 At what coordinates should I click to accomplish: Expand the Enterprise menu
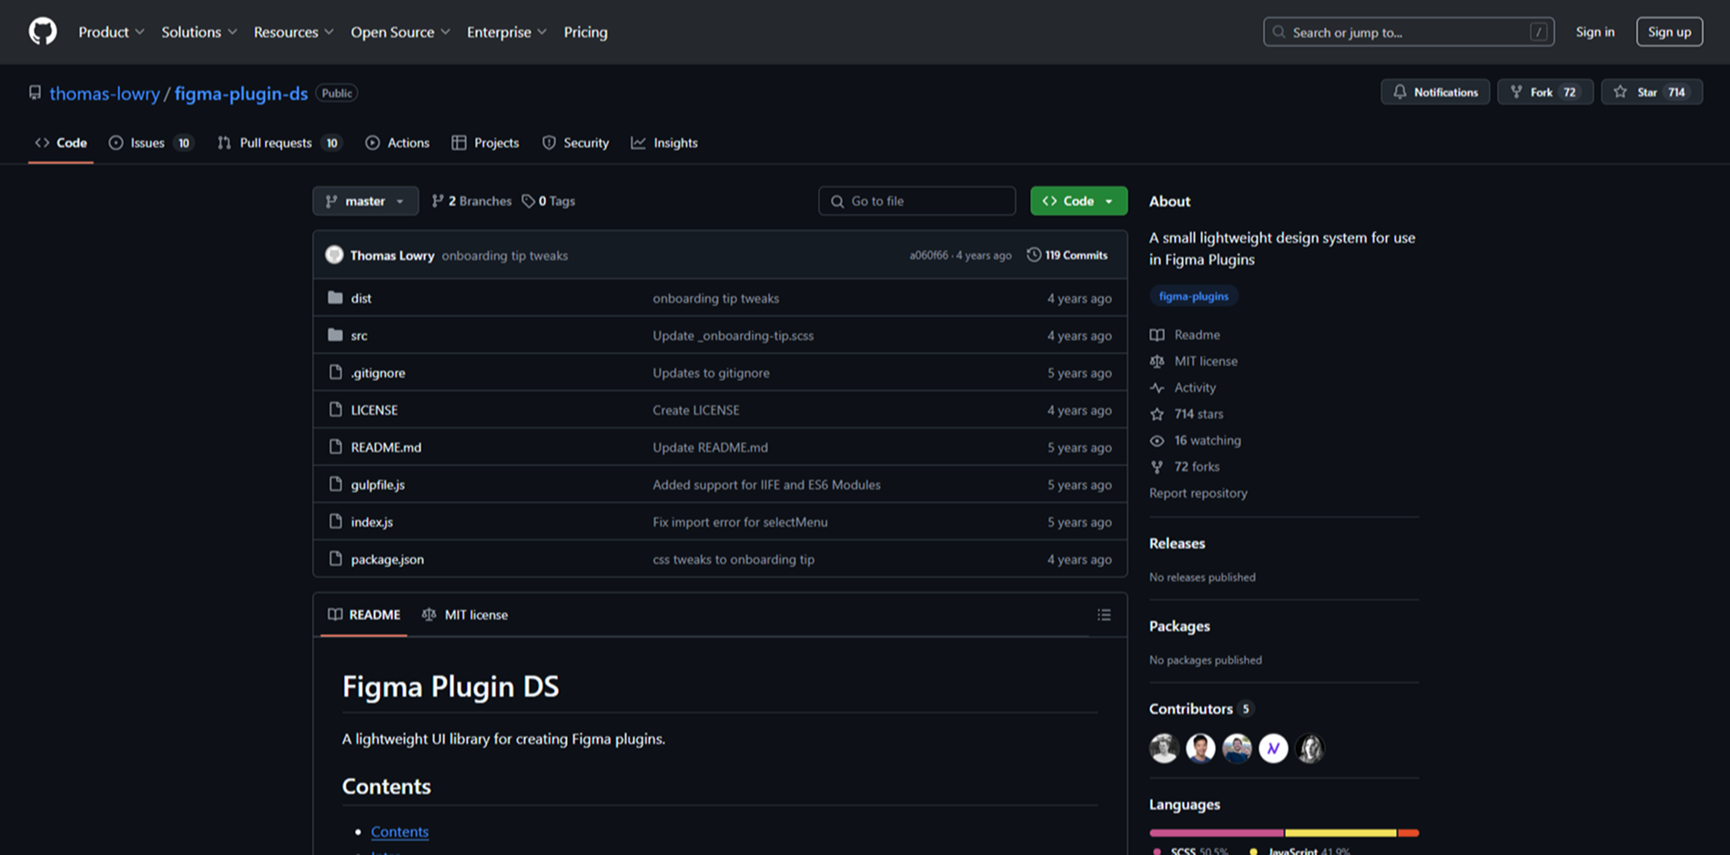click(x=506, y=32)
